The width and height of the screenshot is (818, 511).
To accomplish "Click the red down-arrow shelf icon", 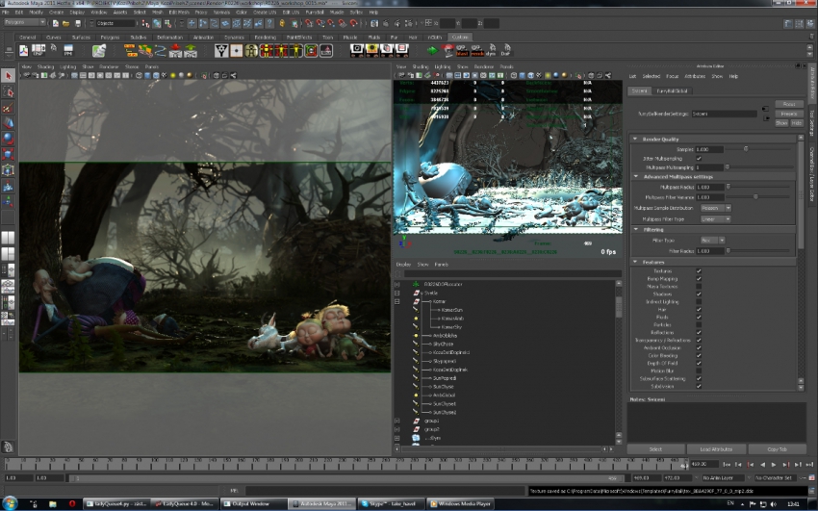I will point(175,51).
